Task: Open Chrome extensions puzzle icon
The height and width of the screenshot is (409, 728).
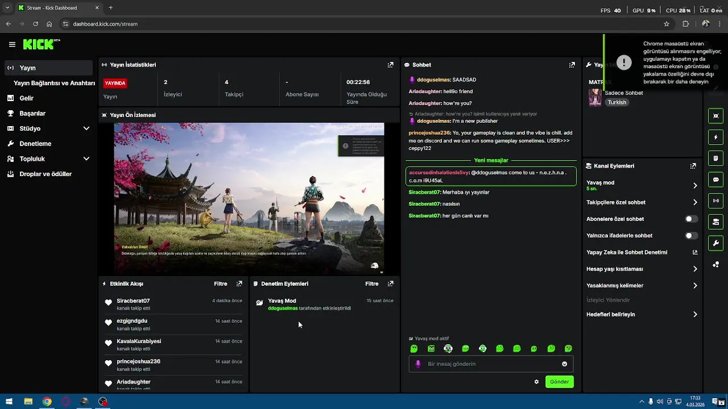Action: 685,24
